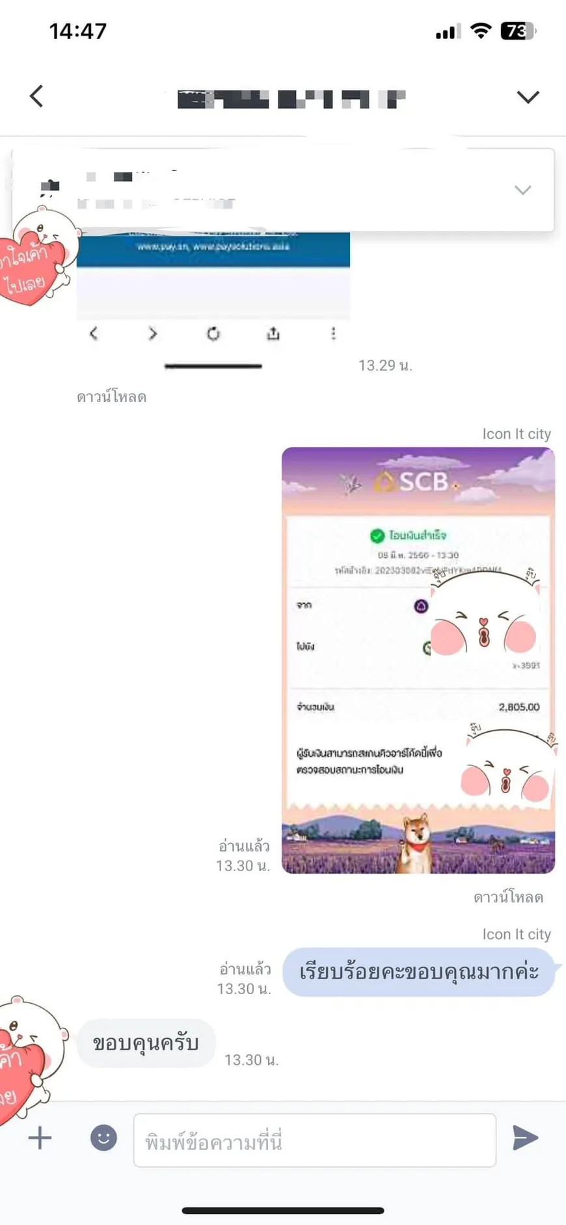Viewport: 566px width, 1225px height.
Task: Tap the three-dot menu in screenshot
Action: pyautogui.click(x=333, y=334)
